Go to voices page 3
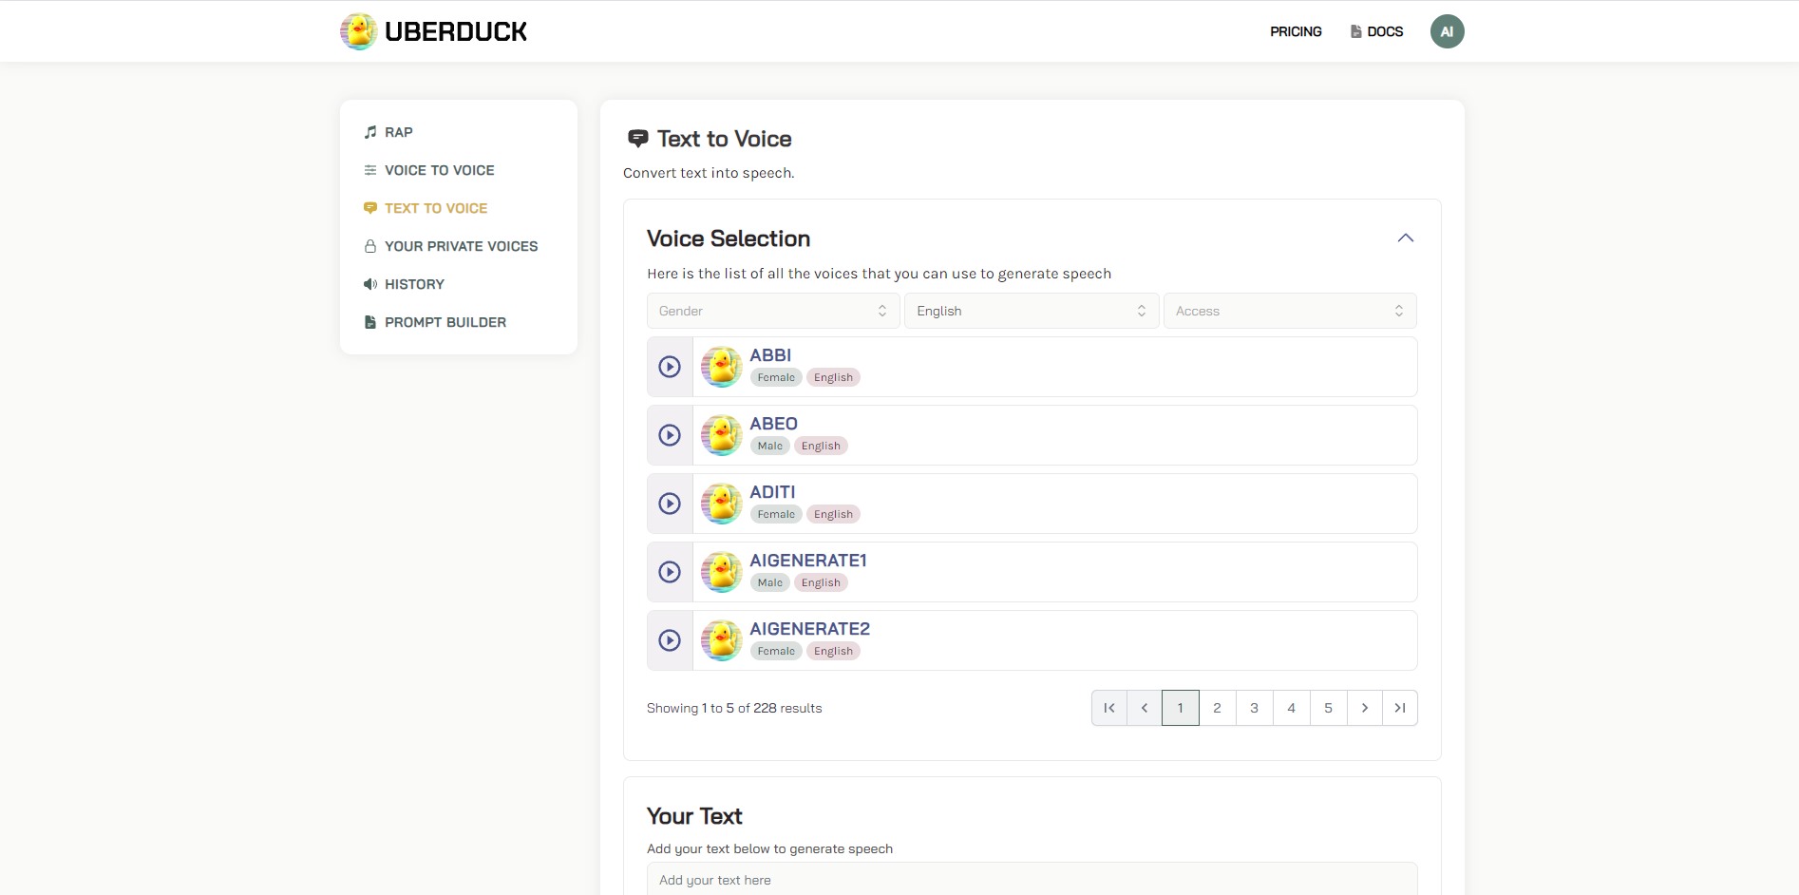 pos(1255,708)
